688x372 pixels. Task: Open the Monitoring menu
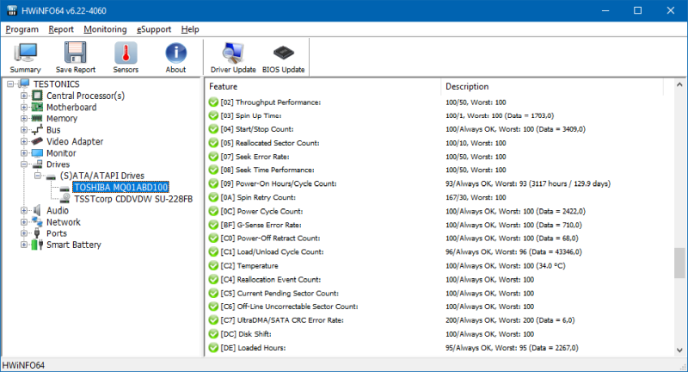click(x=105, y=29)
